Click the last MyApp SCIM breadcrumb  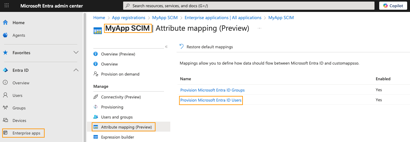(281, 18)
